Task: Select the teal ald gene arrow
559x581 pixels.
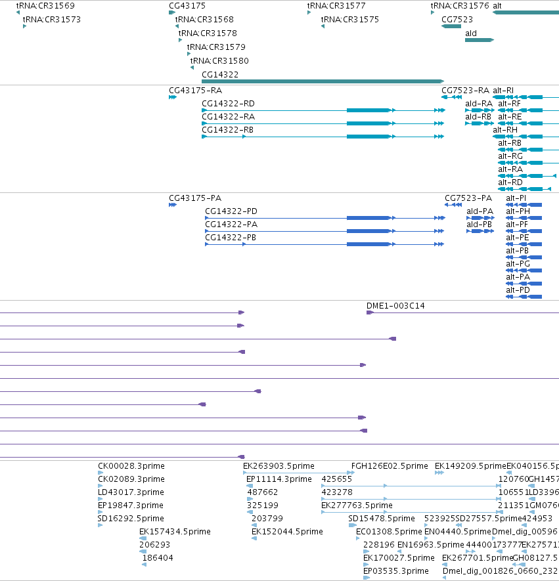Action: 480,40
